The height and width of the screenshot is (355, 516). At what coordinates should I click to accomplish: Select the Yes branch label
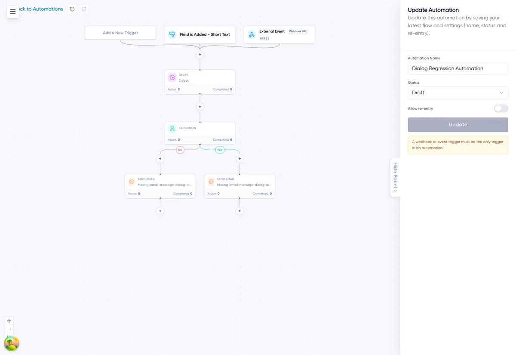click(220, 150)
